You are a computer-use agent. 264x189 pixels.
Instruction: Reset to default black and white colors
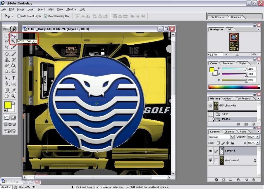coord(5,111)
